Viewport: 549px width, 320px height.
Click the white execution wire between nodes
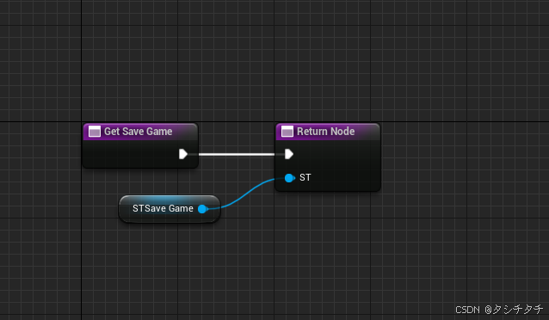pos(237,154)
